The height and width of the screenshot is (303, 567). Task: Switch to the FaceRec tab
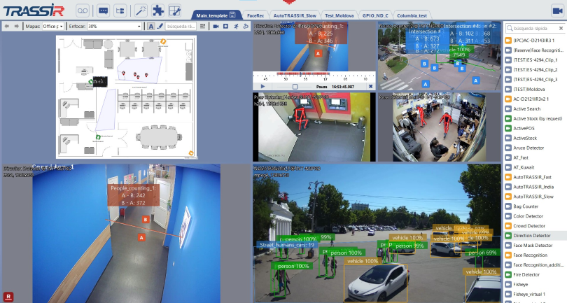coord(255,15)
